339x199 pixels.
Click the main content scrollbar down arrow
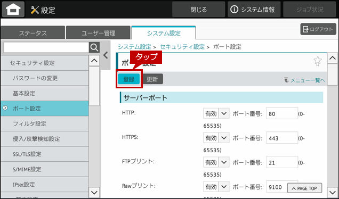coord(333,192)
